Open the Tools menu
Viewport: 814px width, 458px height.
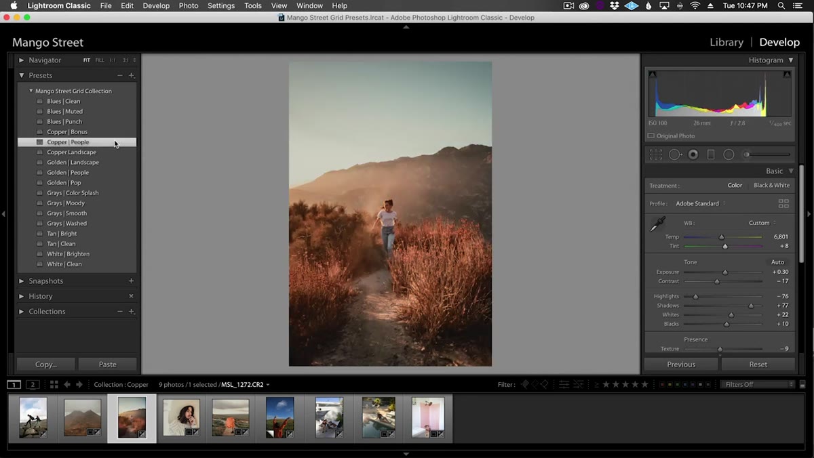pyautogui.click(x=253, y=5)
